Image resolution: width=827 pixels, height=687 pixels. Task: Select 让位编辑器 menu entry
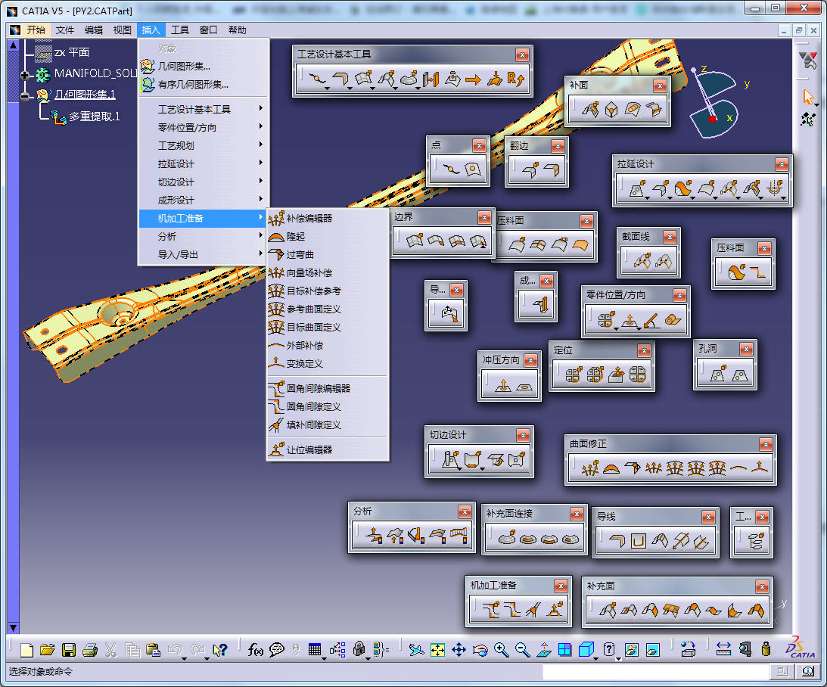(327, 449)
